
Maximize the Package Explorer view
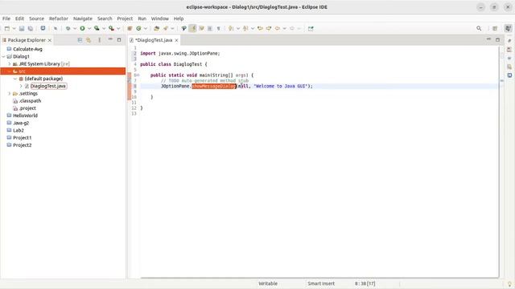point(119,39)
